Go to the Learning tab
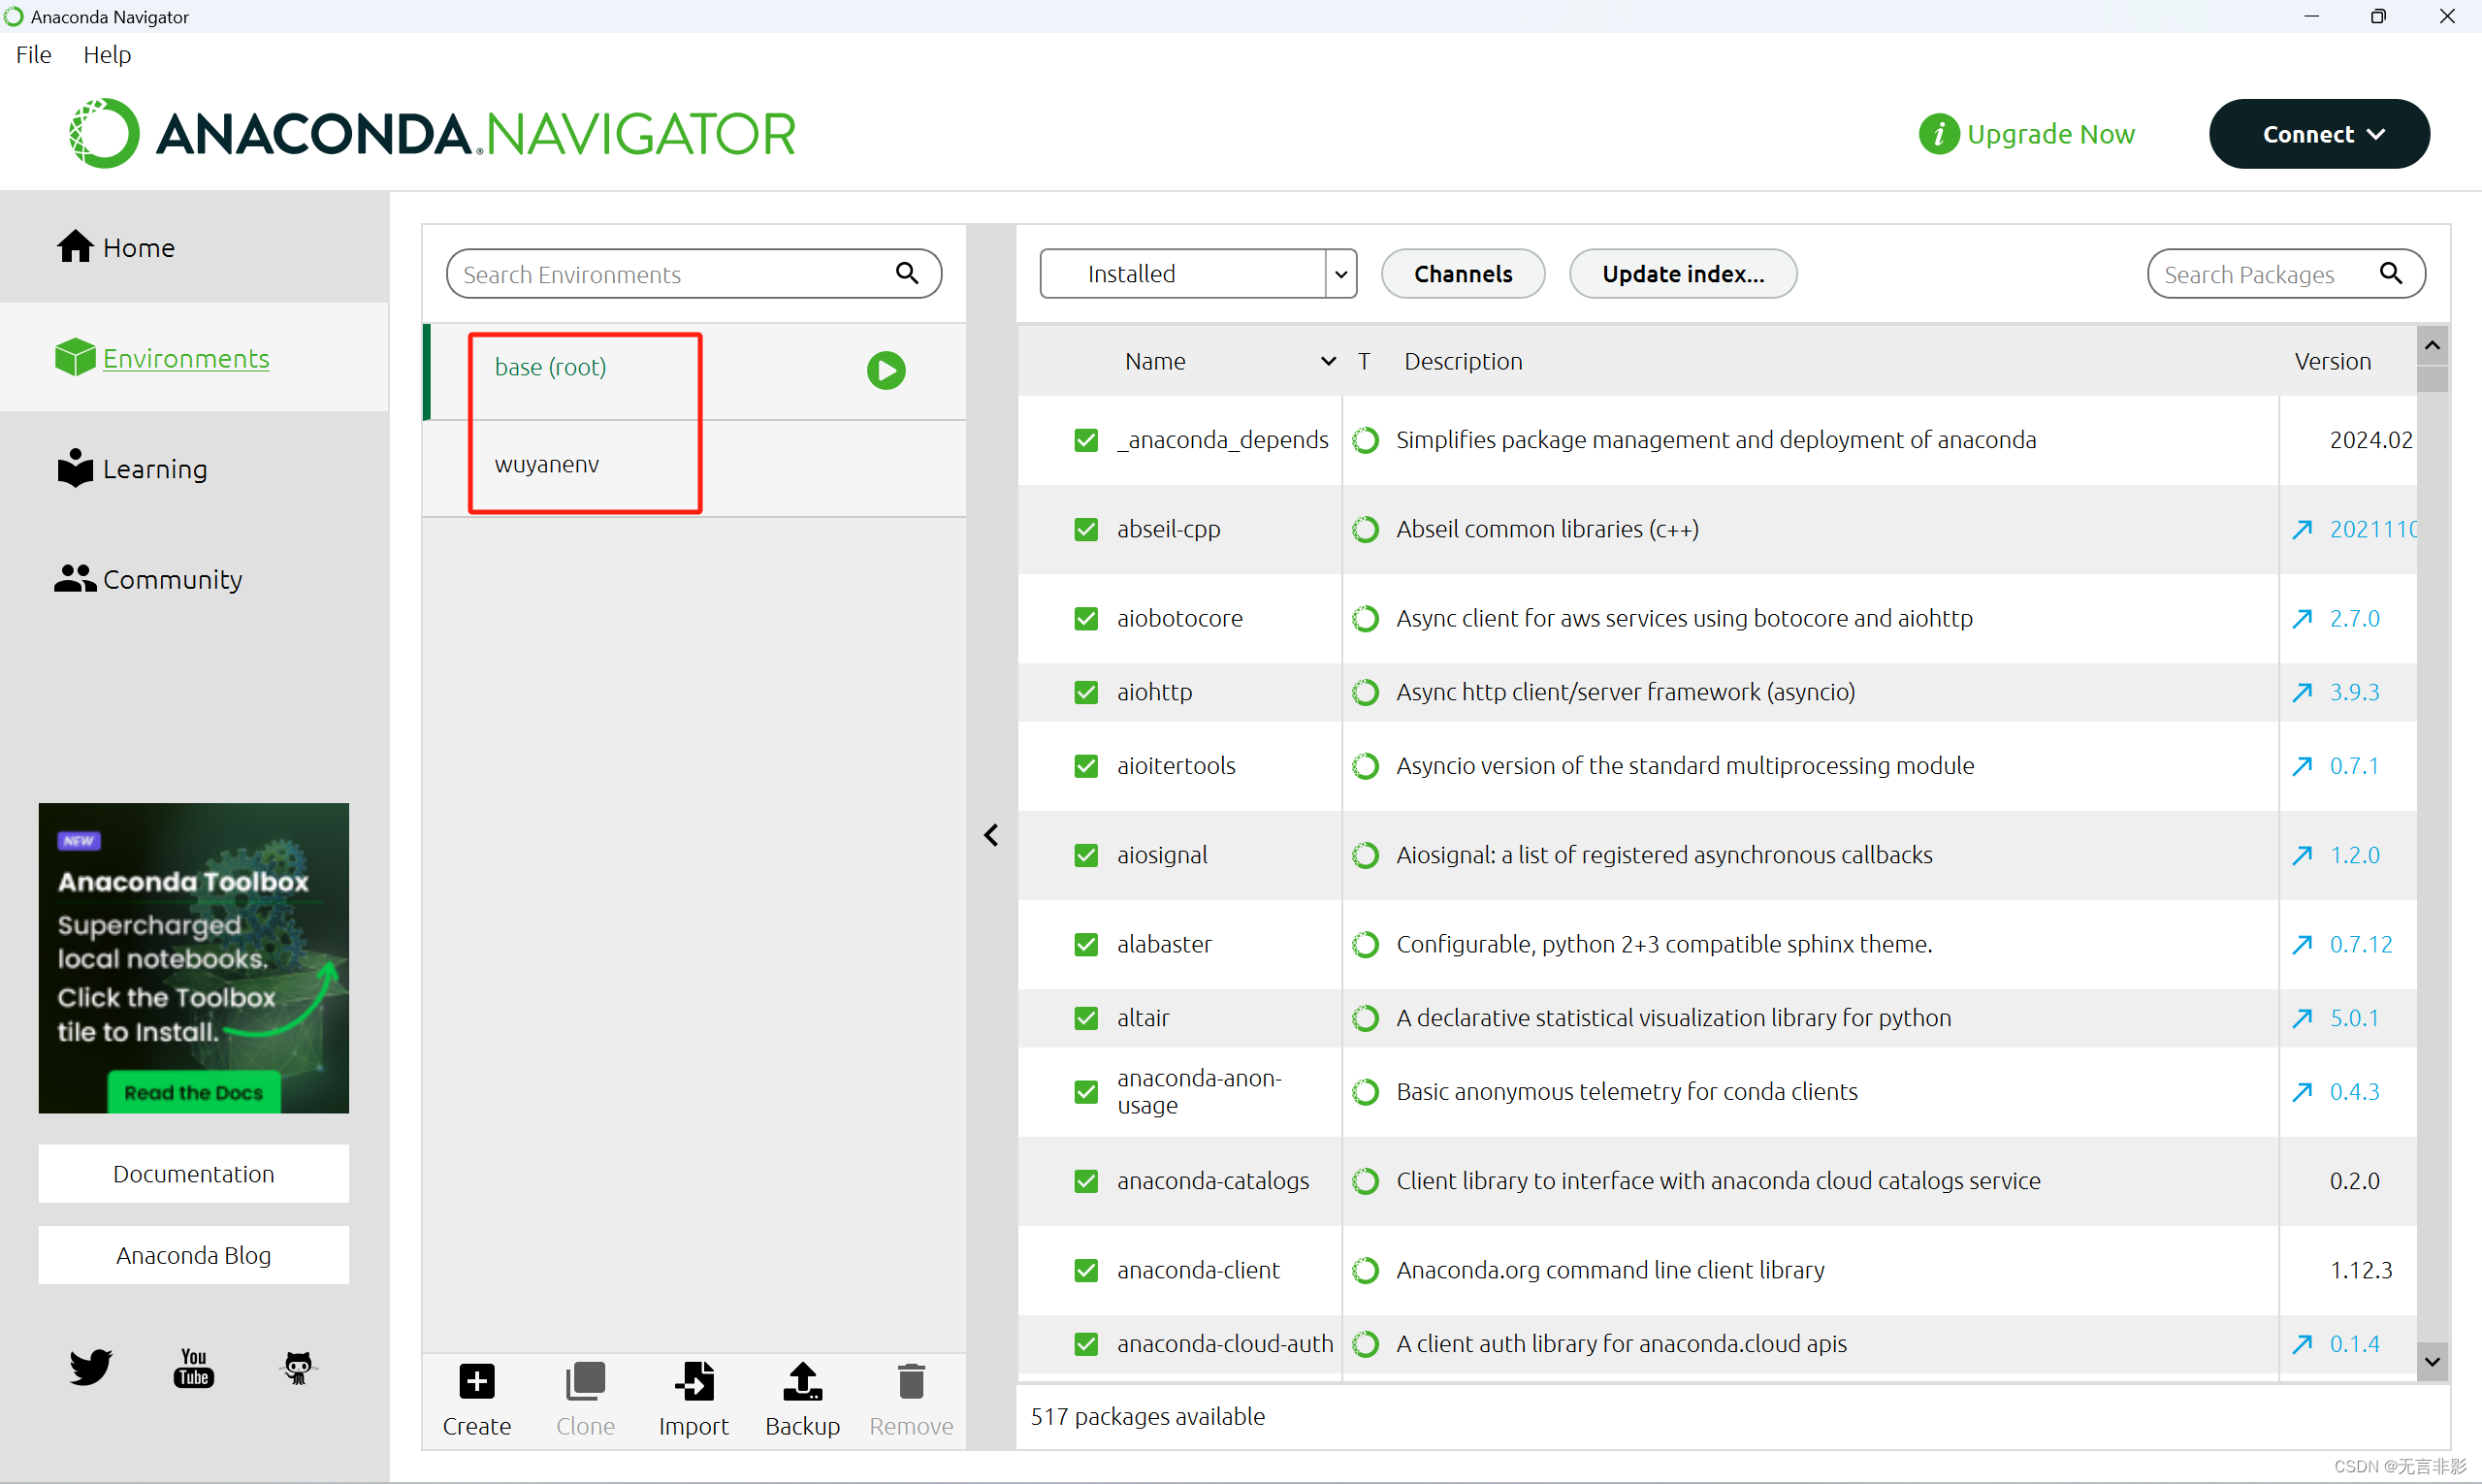 tap(194, 468)
